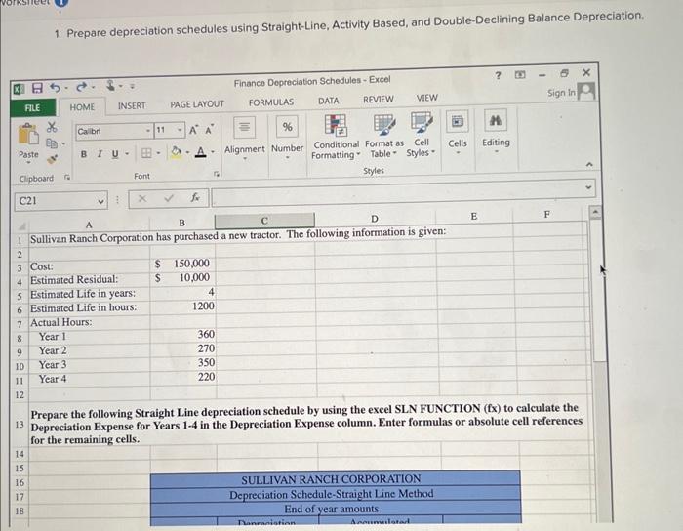
Task: Click the Save icon in quick access toolbar
Action: [37, 89]
